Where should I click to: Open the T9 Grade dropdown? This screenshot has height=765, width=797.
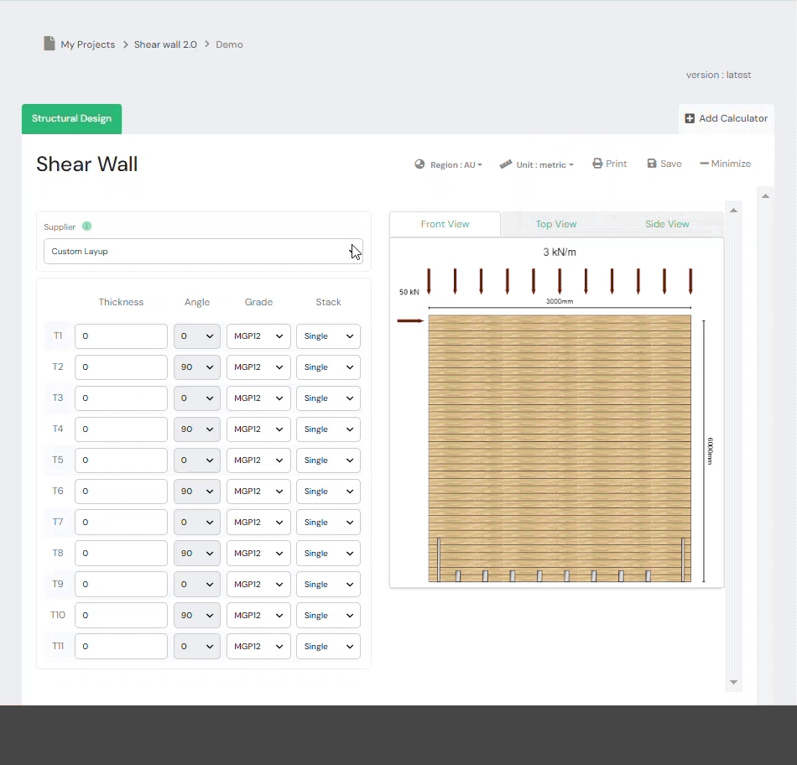[258, 584]
